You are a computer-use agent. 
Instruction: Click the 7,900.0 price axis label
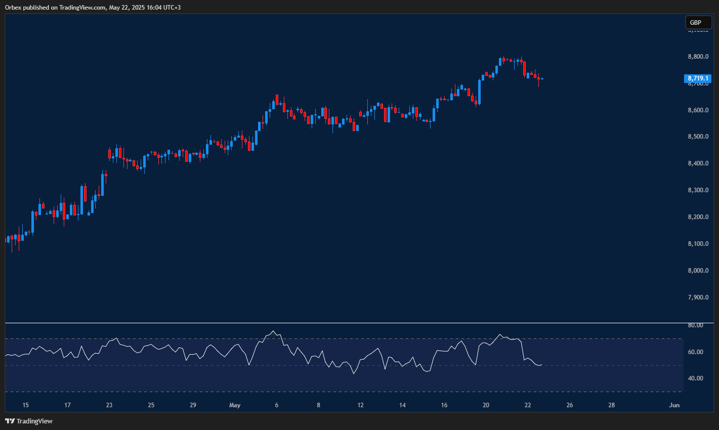pos(698,297)
